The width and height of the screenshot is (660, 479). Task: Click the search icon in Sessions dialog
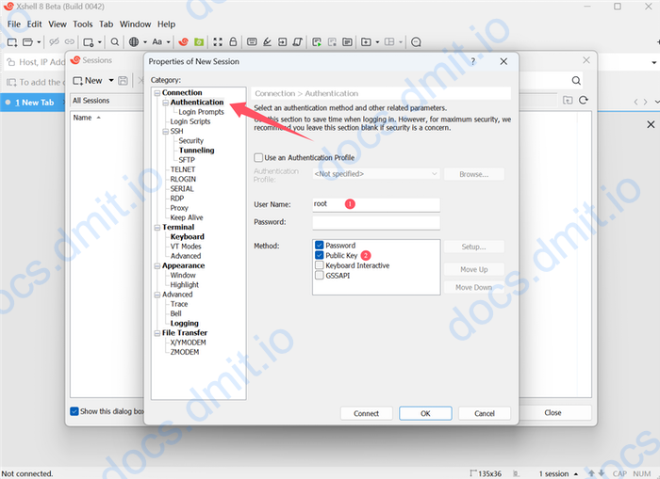[577, 81]
